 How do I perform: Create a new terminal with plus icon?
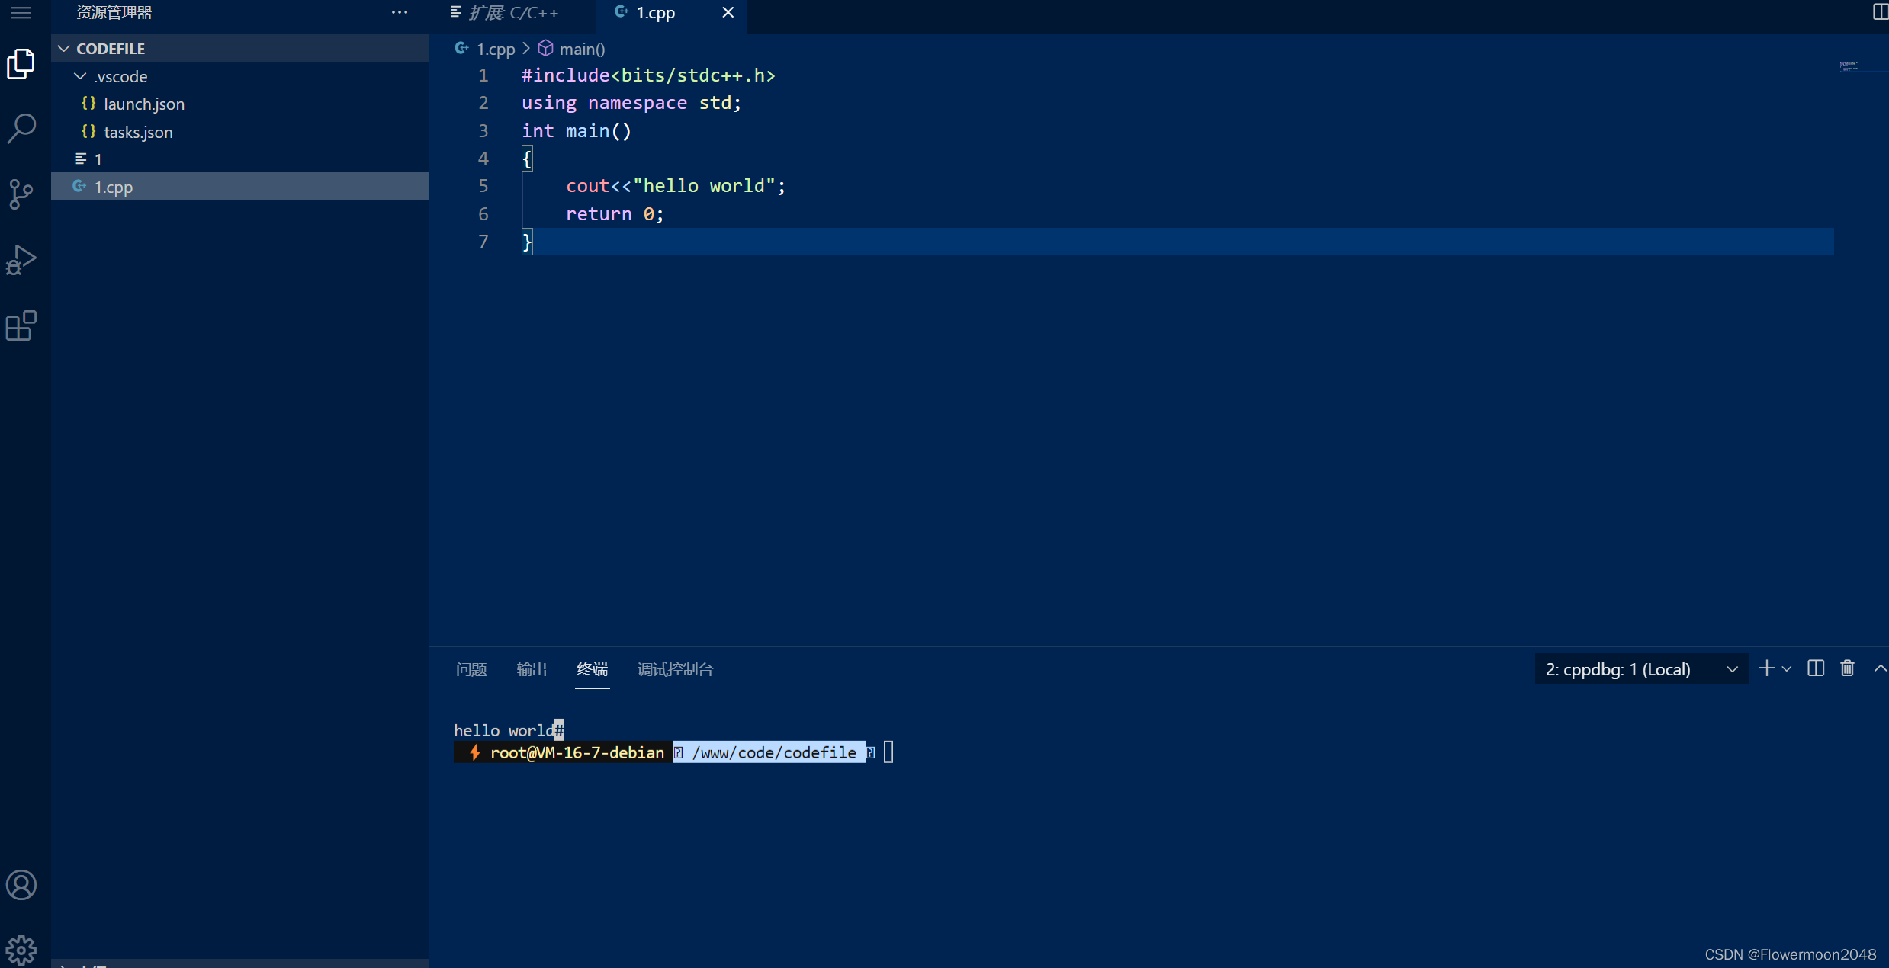click(x=1766, y=668)
